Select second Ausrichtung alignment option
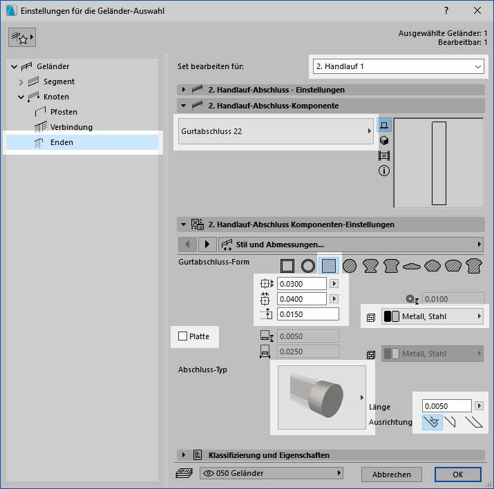This screenshot has height=489, width=494. [x=451, y=422]
